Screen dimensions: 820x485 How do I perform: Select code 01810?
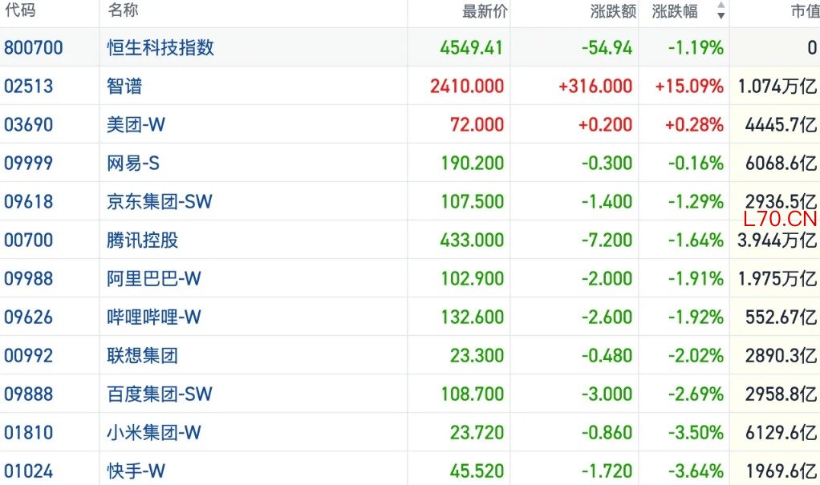click(x=28, y=433)
